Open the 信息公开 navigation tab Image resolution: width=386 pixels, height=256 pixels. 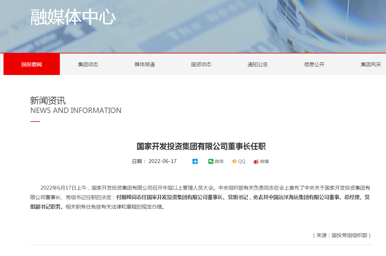coord(314,64)
